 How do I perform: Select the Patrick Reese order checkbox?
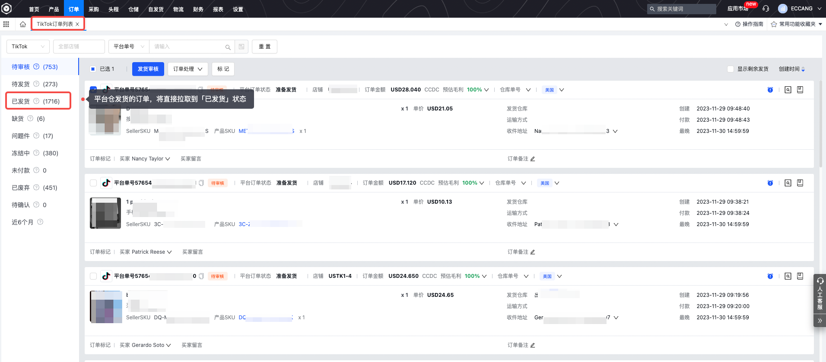(93, 183)
